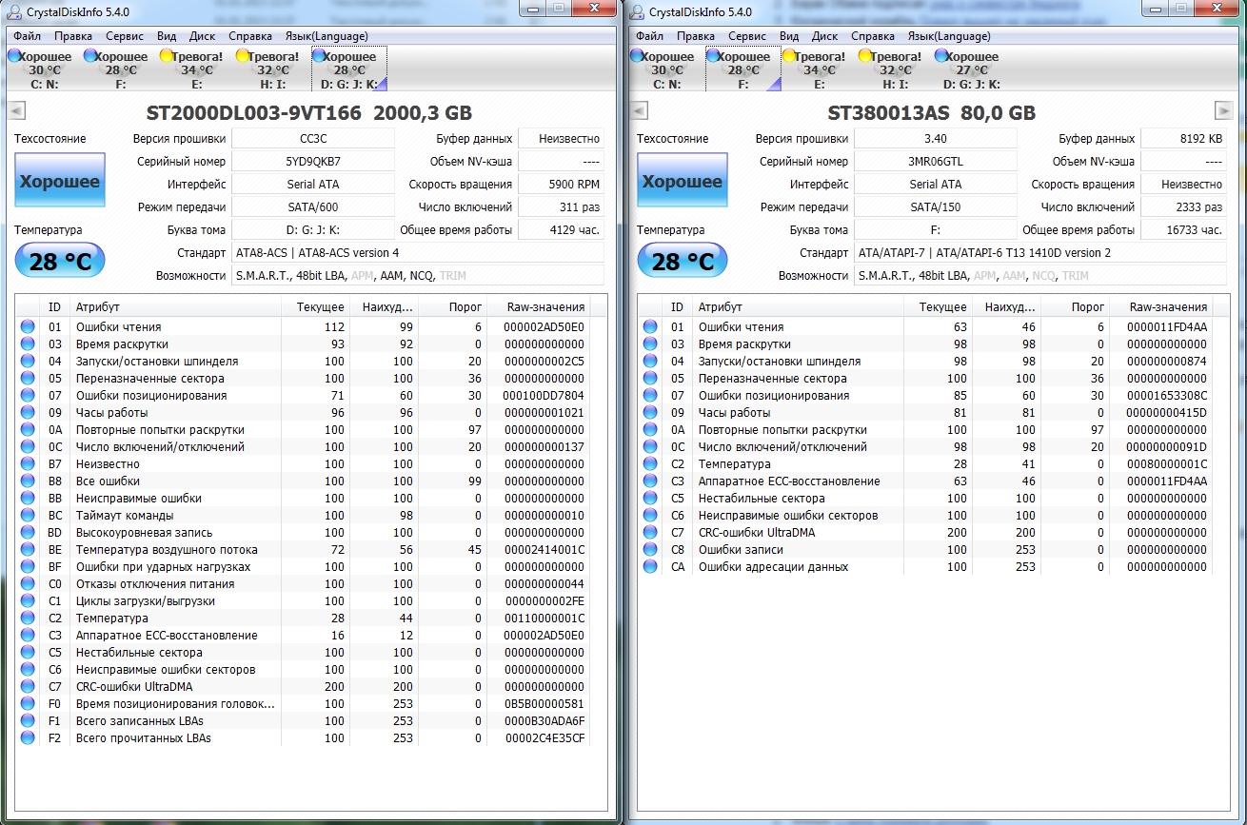Click status orb of Температура воздушного потока row

(28, 550)
